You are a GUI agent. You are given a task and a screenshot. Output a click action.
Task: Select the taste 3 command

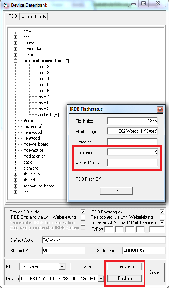click(x=43, y=73)
